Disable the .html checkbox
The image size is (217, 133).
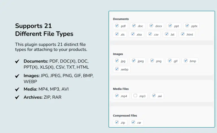coord(183,34)
